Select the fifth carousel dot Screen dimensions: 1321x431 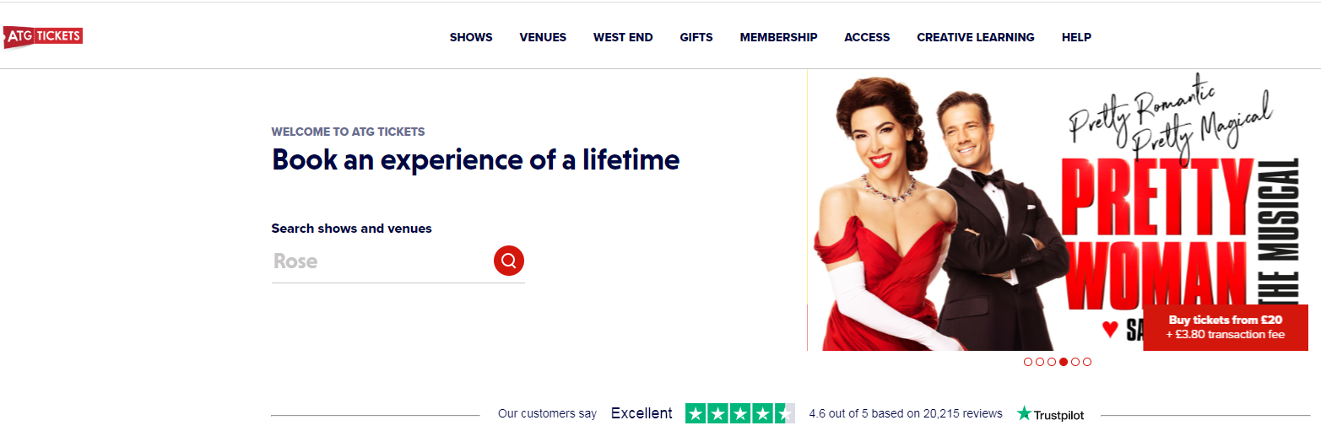(x=1075, y=362)
